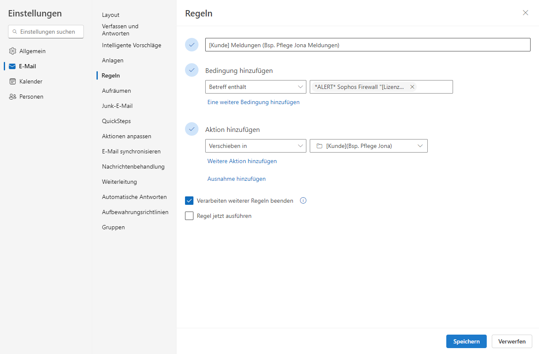Click Verwerfen to discard changes

512,341
